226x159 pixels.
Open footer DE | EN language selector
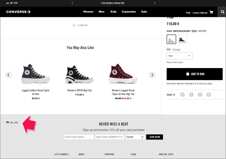[12, 123]
